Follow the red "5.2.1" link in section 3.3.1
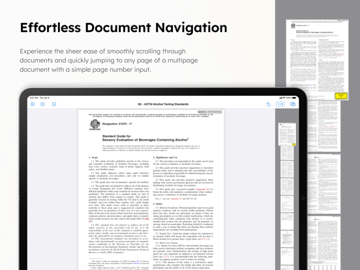This screenshot has height=270, width=360. click(166, 257)
